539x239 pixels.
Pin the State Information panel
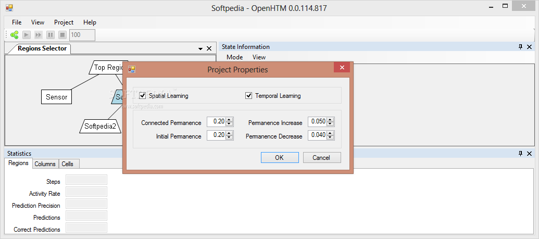(520, 47)
